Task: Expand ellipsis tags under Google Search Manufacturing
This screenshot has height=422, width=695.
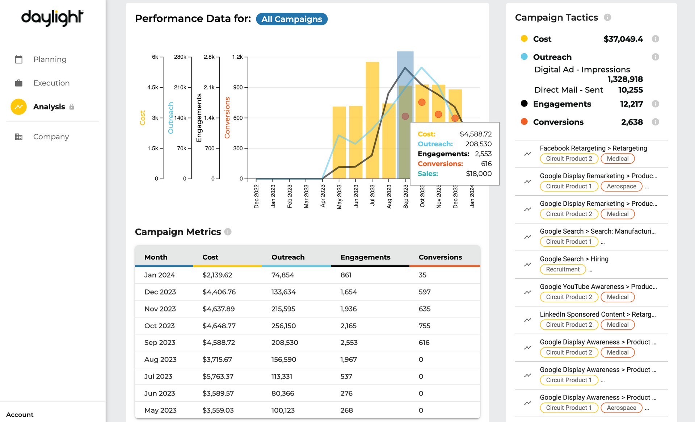Action: [603, 242]
